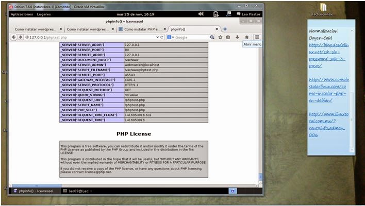Open Lugares menu in top panel
365x206 pixels.
(x=44, y=14)
